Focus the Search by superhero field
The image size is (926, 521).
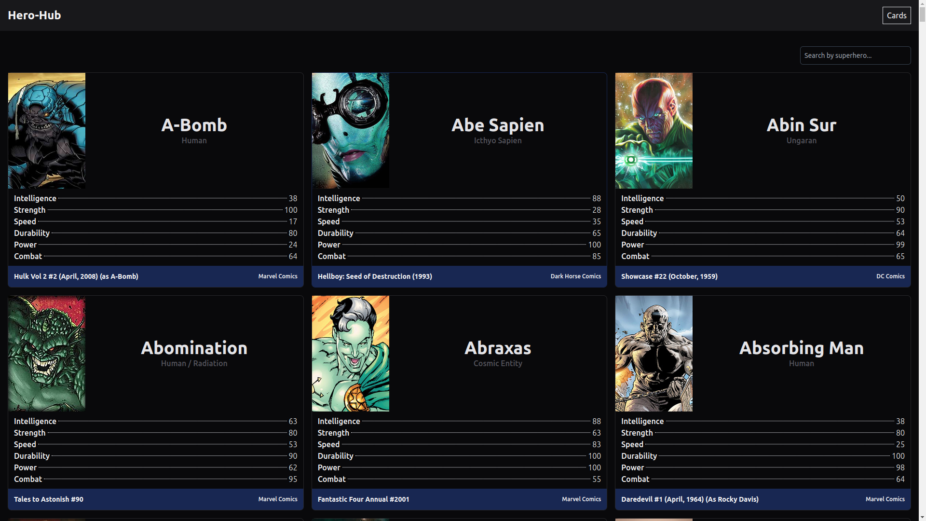(855, 55)
